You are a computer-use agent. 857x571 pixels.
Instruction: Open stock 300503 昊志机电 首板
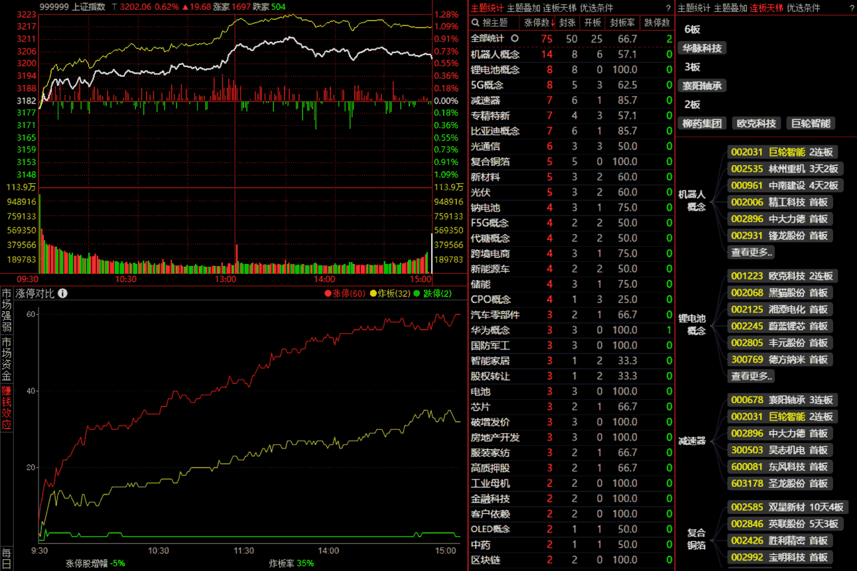[780, 450]
